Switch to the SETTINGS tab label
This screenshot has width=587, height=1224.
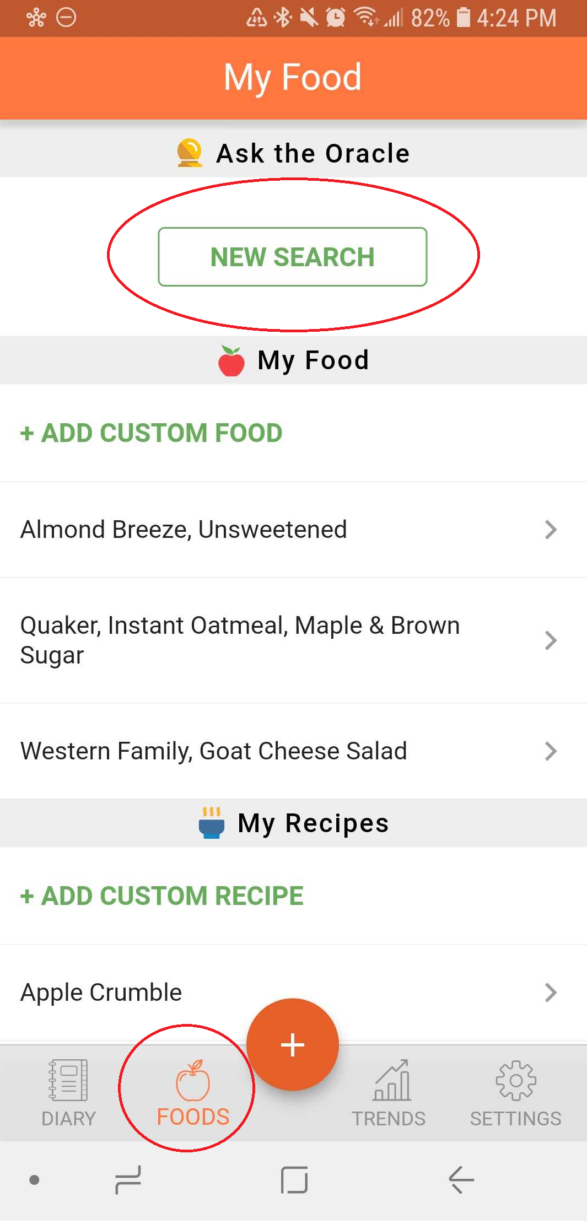click(x=515, y=1118)
